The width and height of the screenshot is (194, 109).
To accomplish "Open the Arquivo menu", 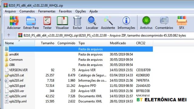I will coord(10,12).
